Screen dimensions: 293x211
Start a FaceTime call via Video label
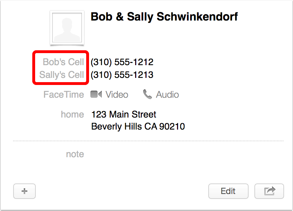coord(117,95)
